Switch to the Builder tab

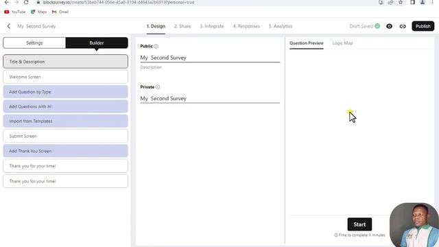click(x=97, y=43)
